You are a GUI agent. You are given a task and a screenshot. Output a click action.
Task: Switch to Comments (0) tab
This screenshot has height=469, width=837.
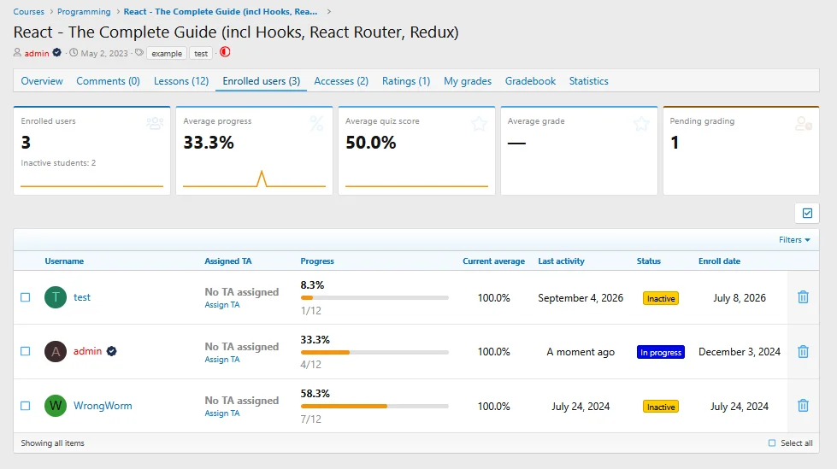pyautogui.click(x=108, y=81)
